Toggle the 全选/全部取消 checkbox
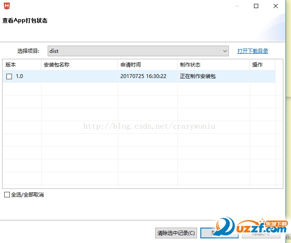This screenshot has height=243, width=291. [x=7, y=195]
